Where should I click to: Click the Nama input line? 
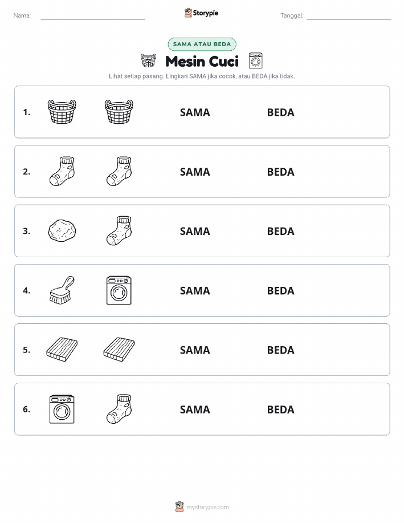pos(93,15)
